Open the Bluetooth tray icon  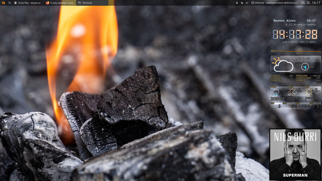point(237,3)
